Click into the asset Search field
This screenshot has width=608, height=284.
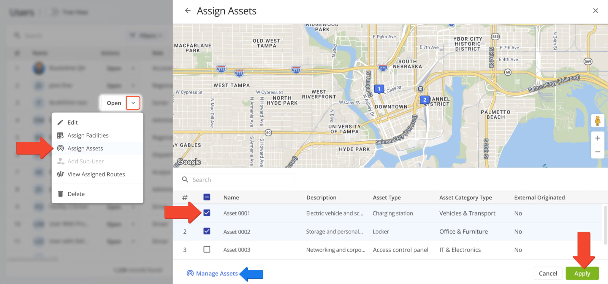[x=236, y=180]
